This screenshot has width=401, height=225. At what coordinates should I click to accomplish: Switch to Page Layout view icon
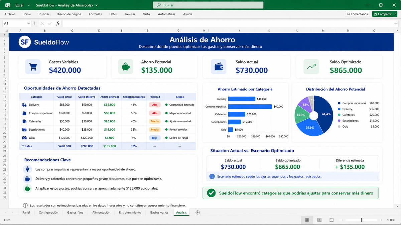[319, 220]
